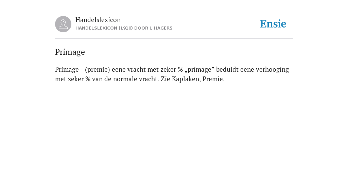Click the parenthesized word (premie)
Image resolution: width=348 pixels, height=174 pixels.
tap(98, 69)
